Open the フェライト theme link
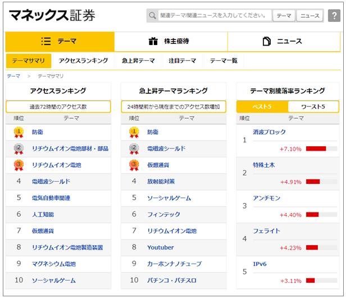Image resolution: width=346 pixels, height=298 pixels. [267, 231]
